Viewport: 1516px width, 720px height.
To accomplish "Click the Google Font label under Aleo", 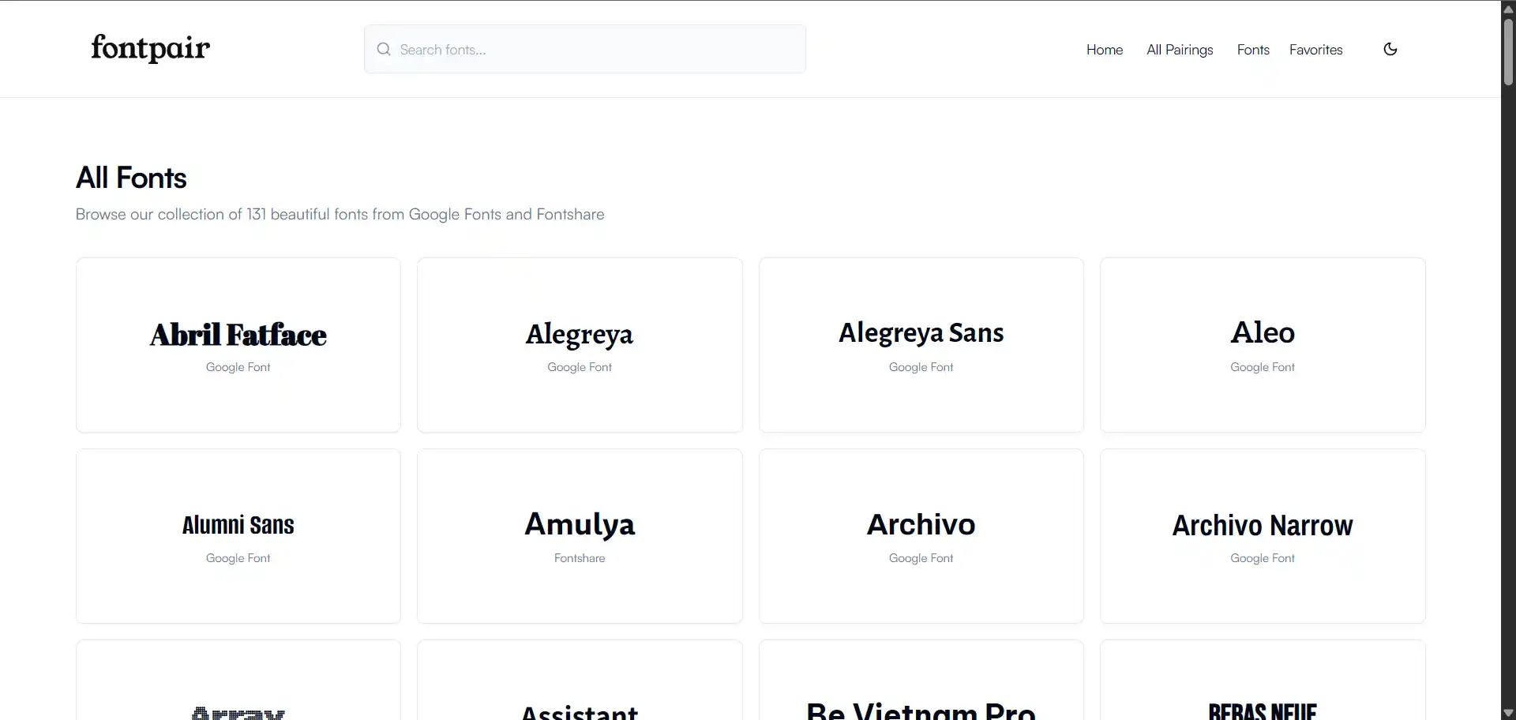I will pyautogui.click(x=1263, y=367).
